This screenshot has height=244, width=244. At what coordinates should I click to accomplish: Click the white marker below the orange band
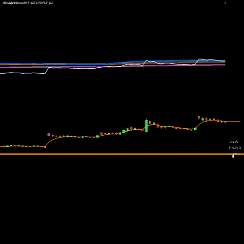point(233,156)
